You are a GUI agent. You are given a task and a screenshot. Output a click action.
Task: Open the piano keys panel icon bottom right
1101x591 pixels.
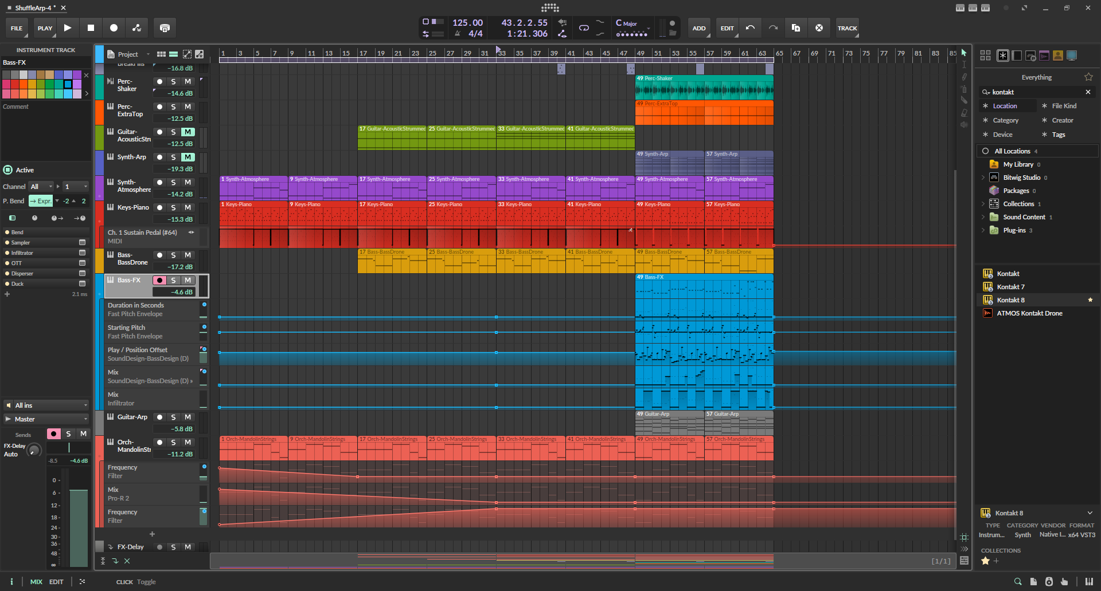click(1089, 581)
